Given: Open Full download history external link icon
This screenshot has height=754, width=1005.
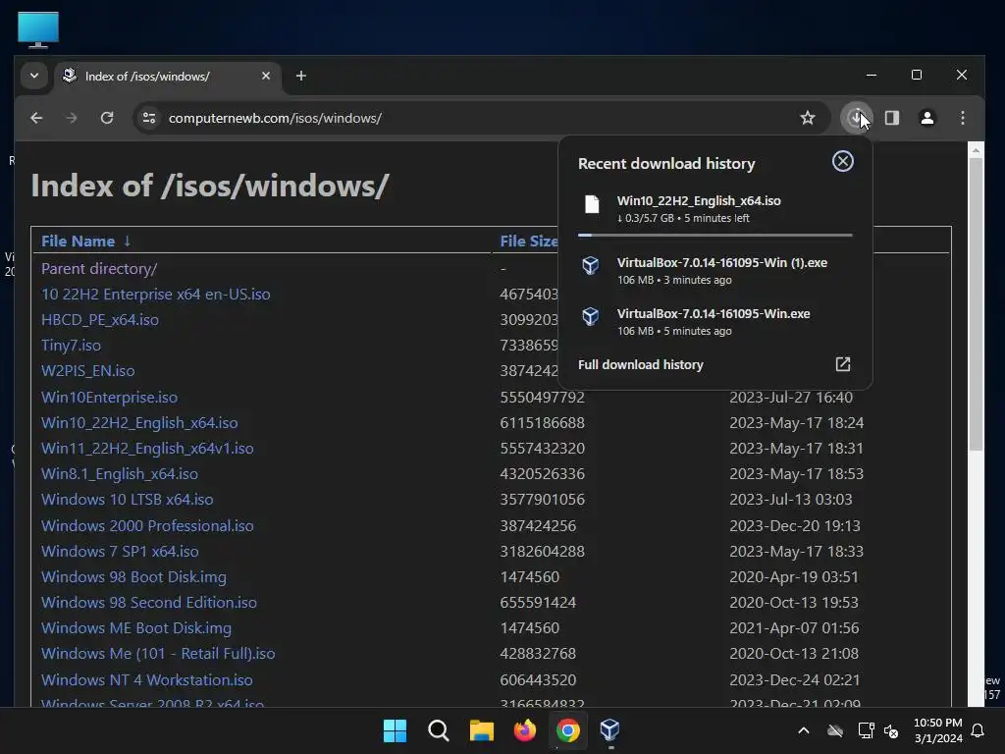Looking at the screenshot, I should (843, 364).
